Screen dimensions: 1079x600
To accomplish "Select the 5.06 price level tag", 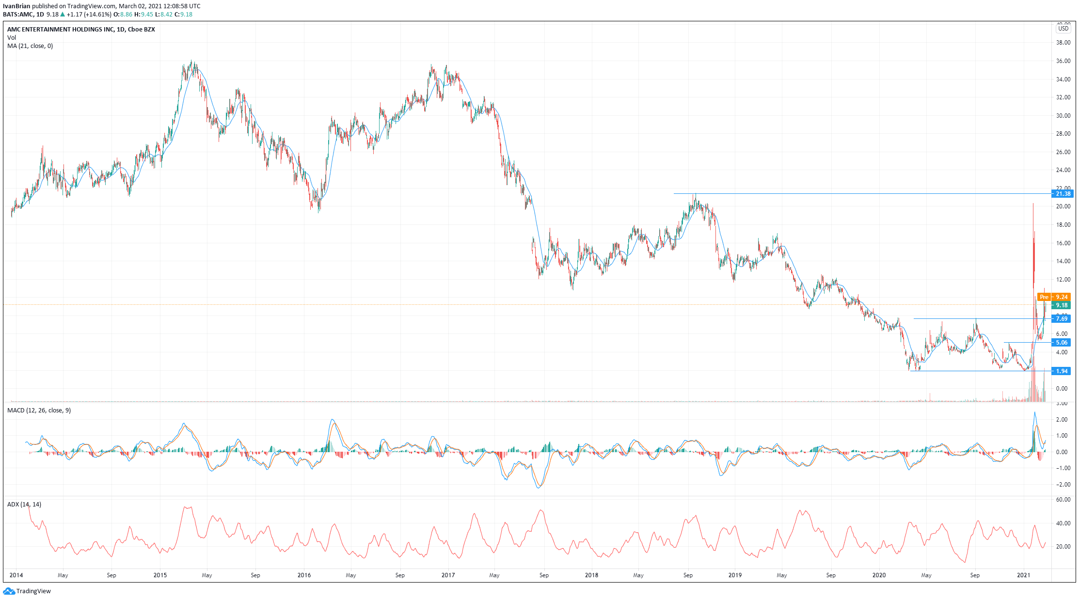I will click(x=1061, y=343).
